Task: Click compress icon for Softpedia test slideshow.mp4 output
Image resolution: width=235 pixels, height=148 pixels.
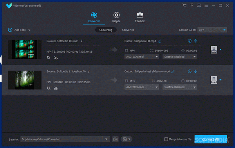Action: pos(195,71)
